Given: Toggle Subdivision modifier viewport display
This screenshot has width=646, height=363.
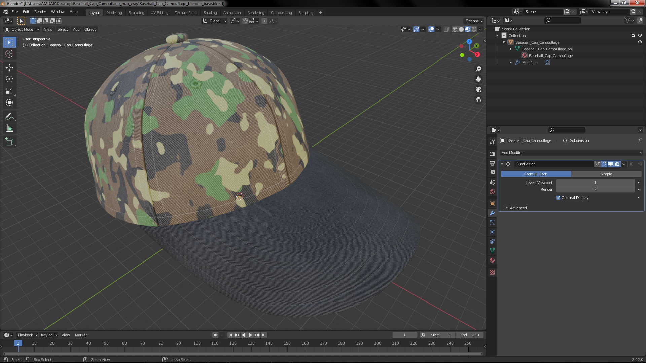Looking at the screenshot, I should (x=610, y=164).
